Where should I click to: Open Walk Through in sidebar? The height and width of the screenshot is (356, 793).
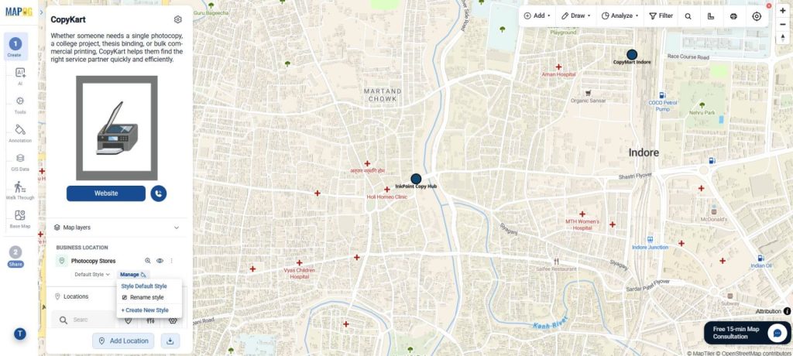coord(19,190)
